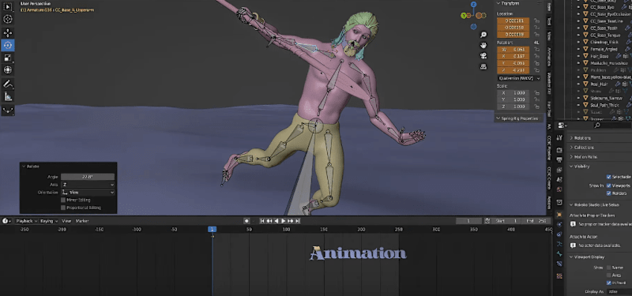
Task: Open the Render properties tab icon
Action: 559,150
